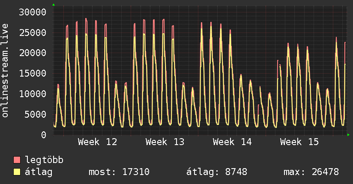Image resolution: width=353 pixels, height=184 pixels.
Task: Click the 10000 y-axis value
Action: [33, 94]
